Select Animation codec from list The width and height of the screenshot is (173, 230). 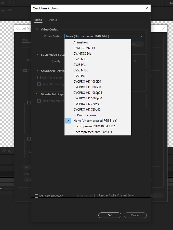(x=98, y=42)
